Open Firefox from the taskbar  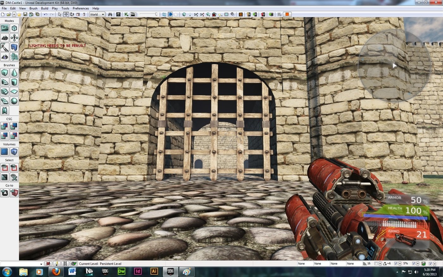point(56,272)
